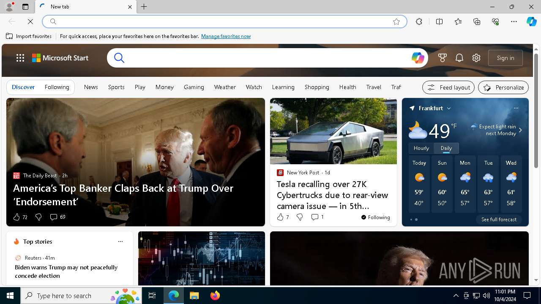Open page settings gear icon
The width and height of the screenshot is (541, 304).
coord(476,58)
